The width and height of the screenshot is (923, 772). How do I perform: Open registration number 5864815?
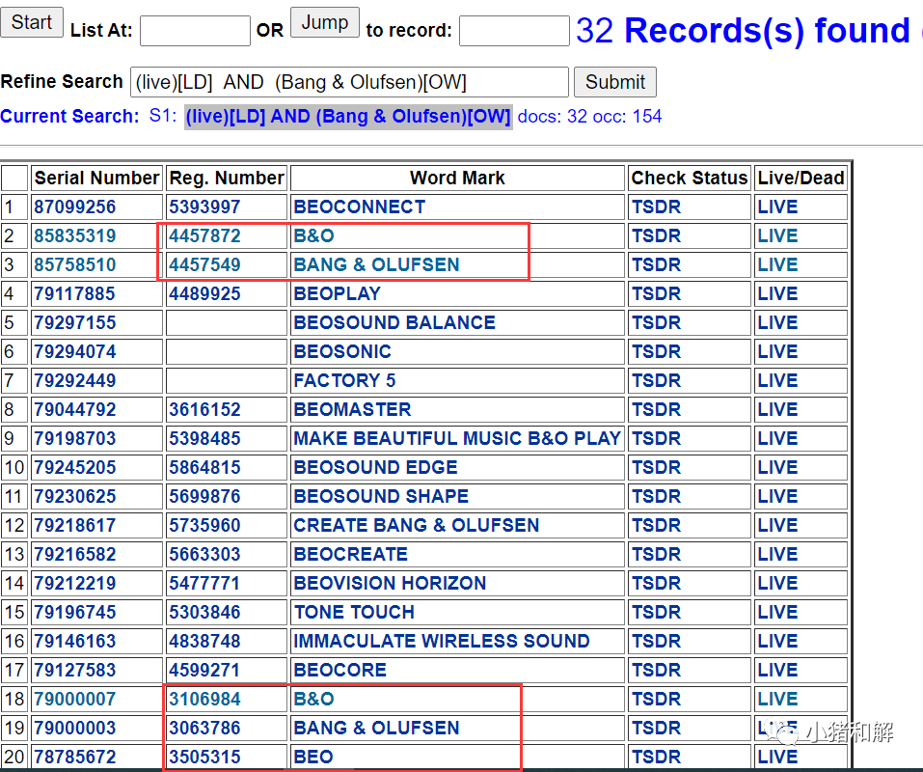pyautogui.click(x=204, y=467)
